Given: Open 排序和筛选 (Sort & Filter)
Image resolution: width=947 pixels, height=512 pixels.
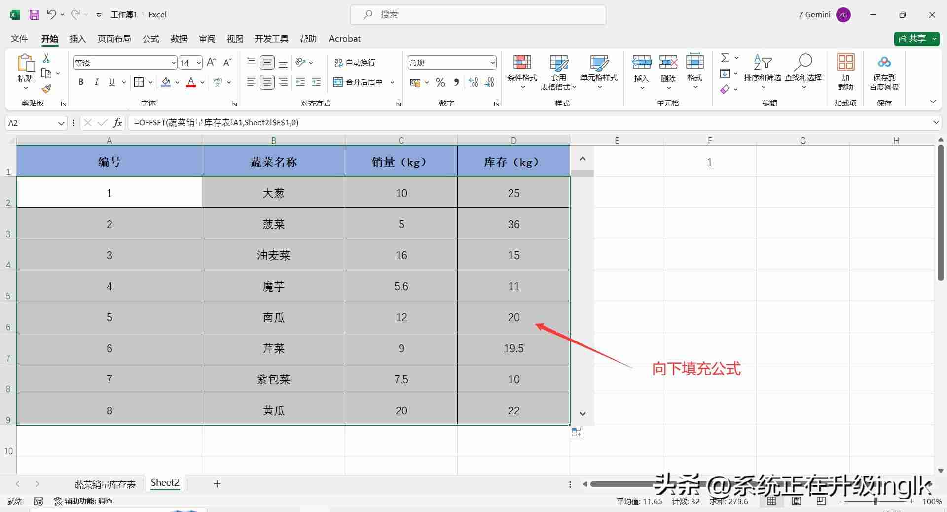Looking at the screenshot, I should (x=763, y=71).
